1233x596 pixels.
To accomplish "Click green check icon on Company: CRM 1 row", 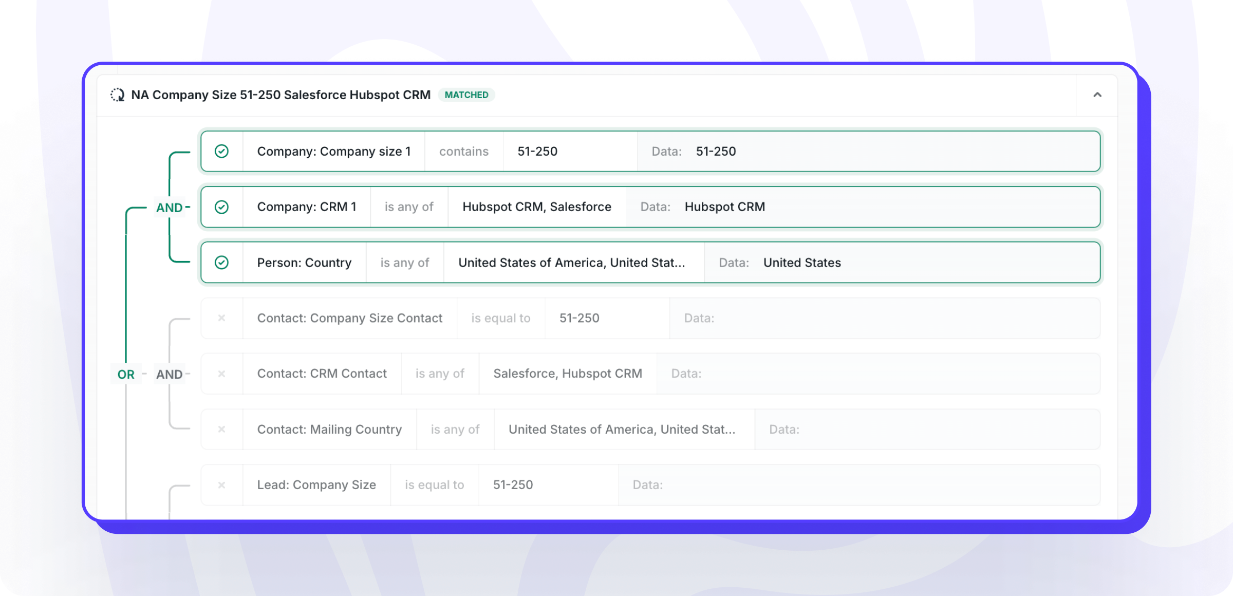I will tap(221, 207).
